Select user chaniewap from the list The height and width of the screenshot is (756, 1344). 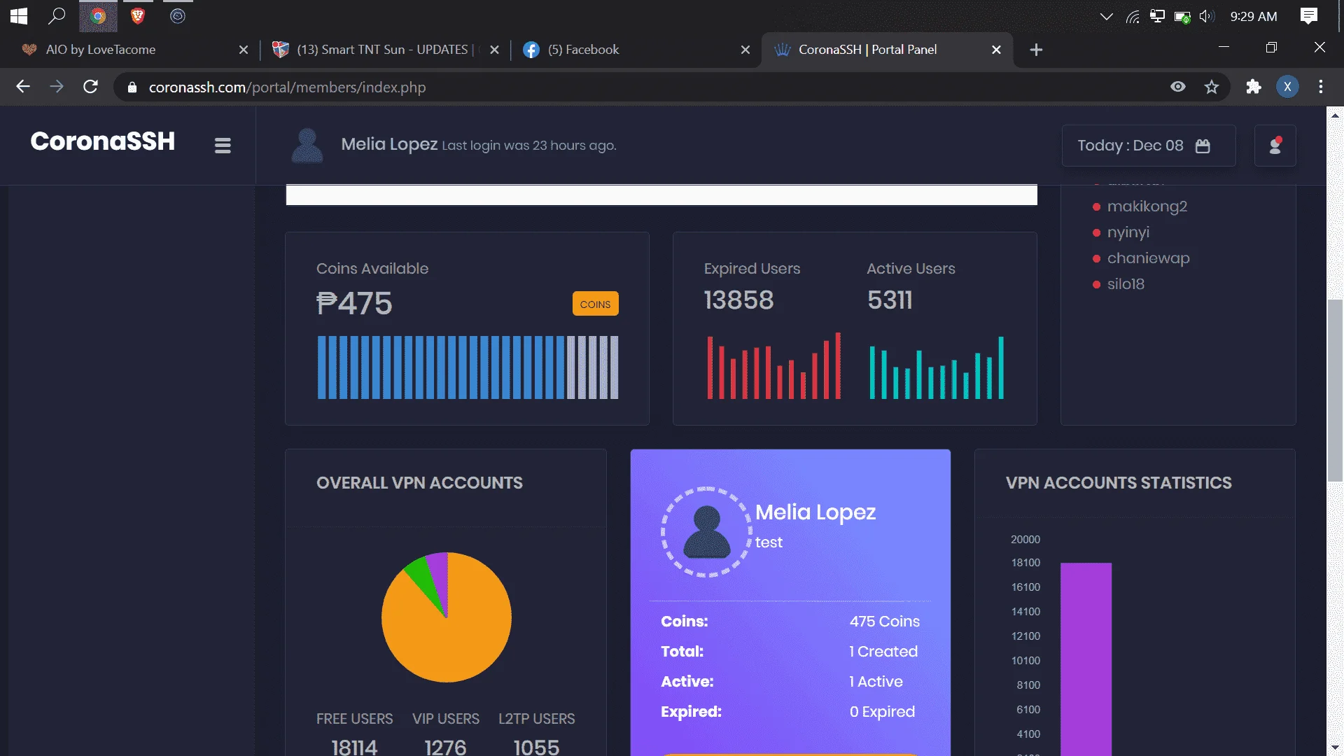tap(1148, 258)
